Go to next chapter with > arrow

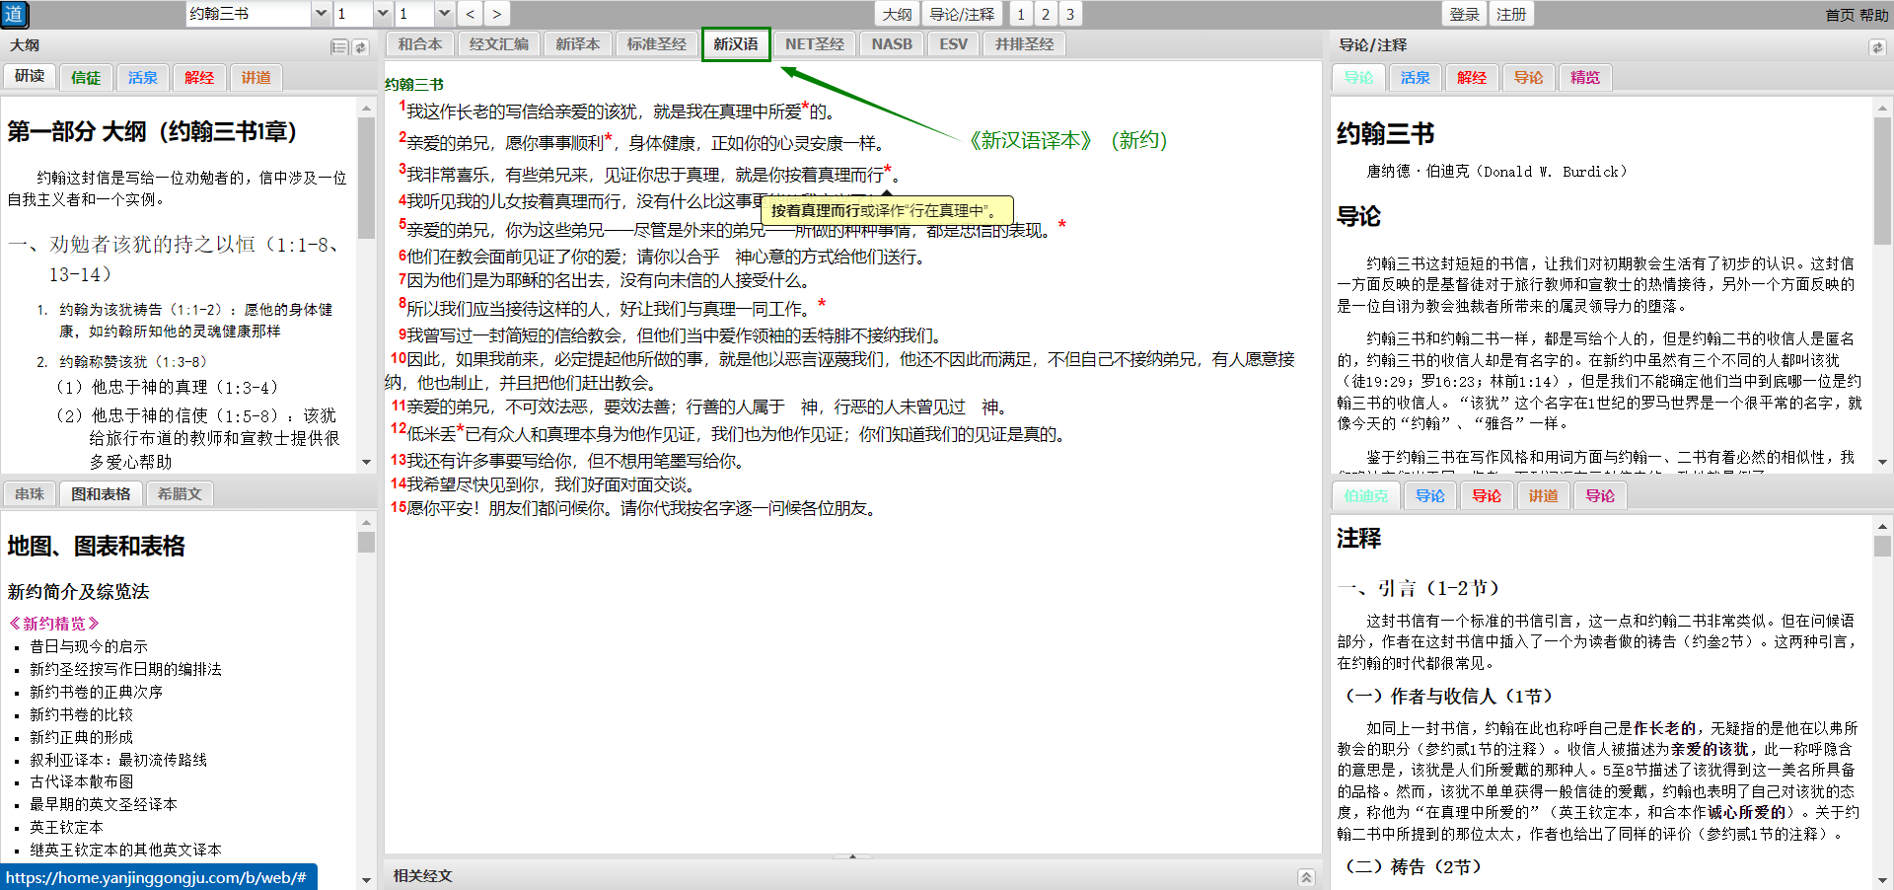496,14
